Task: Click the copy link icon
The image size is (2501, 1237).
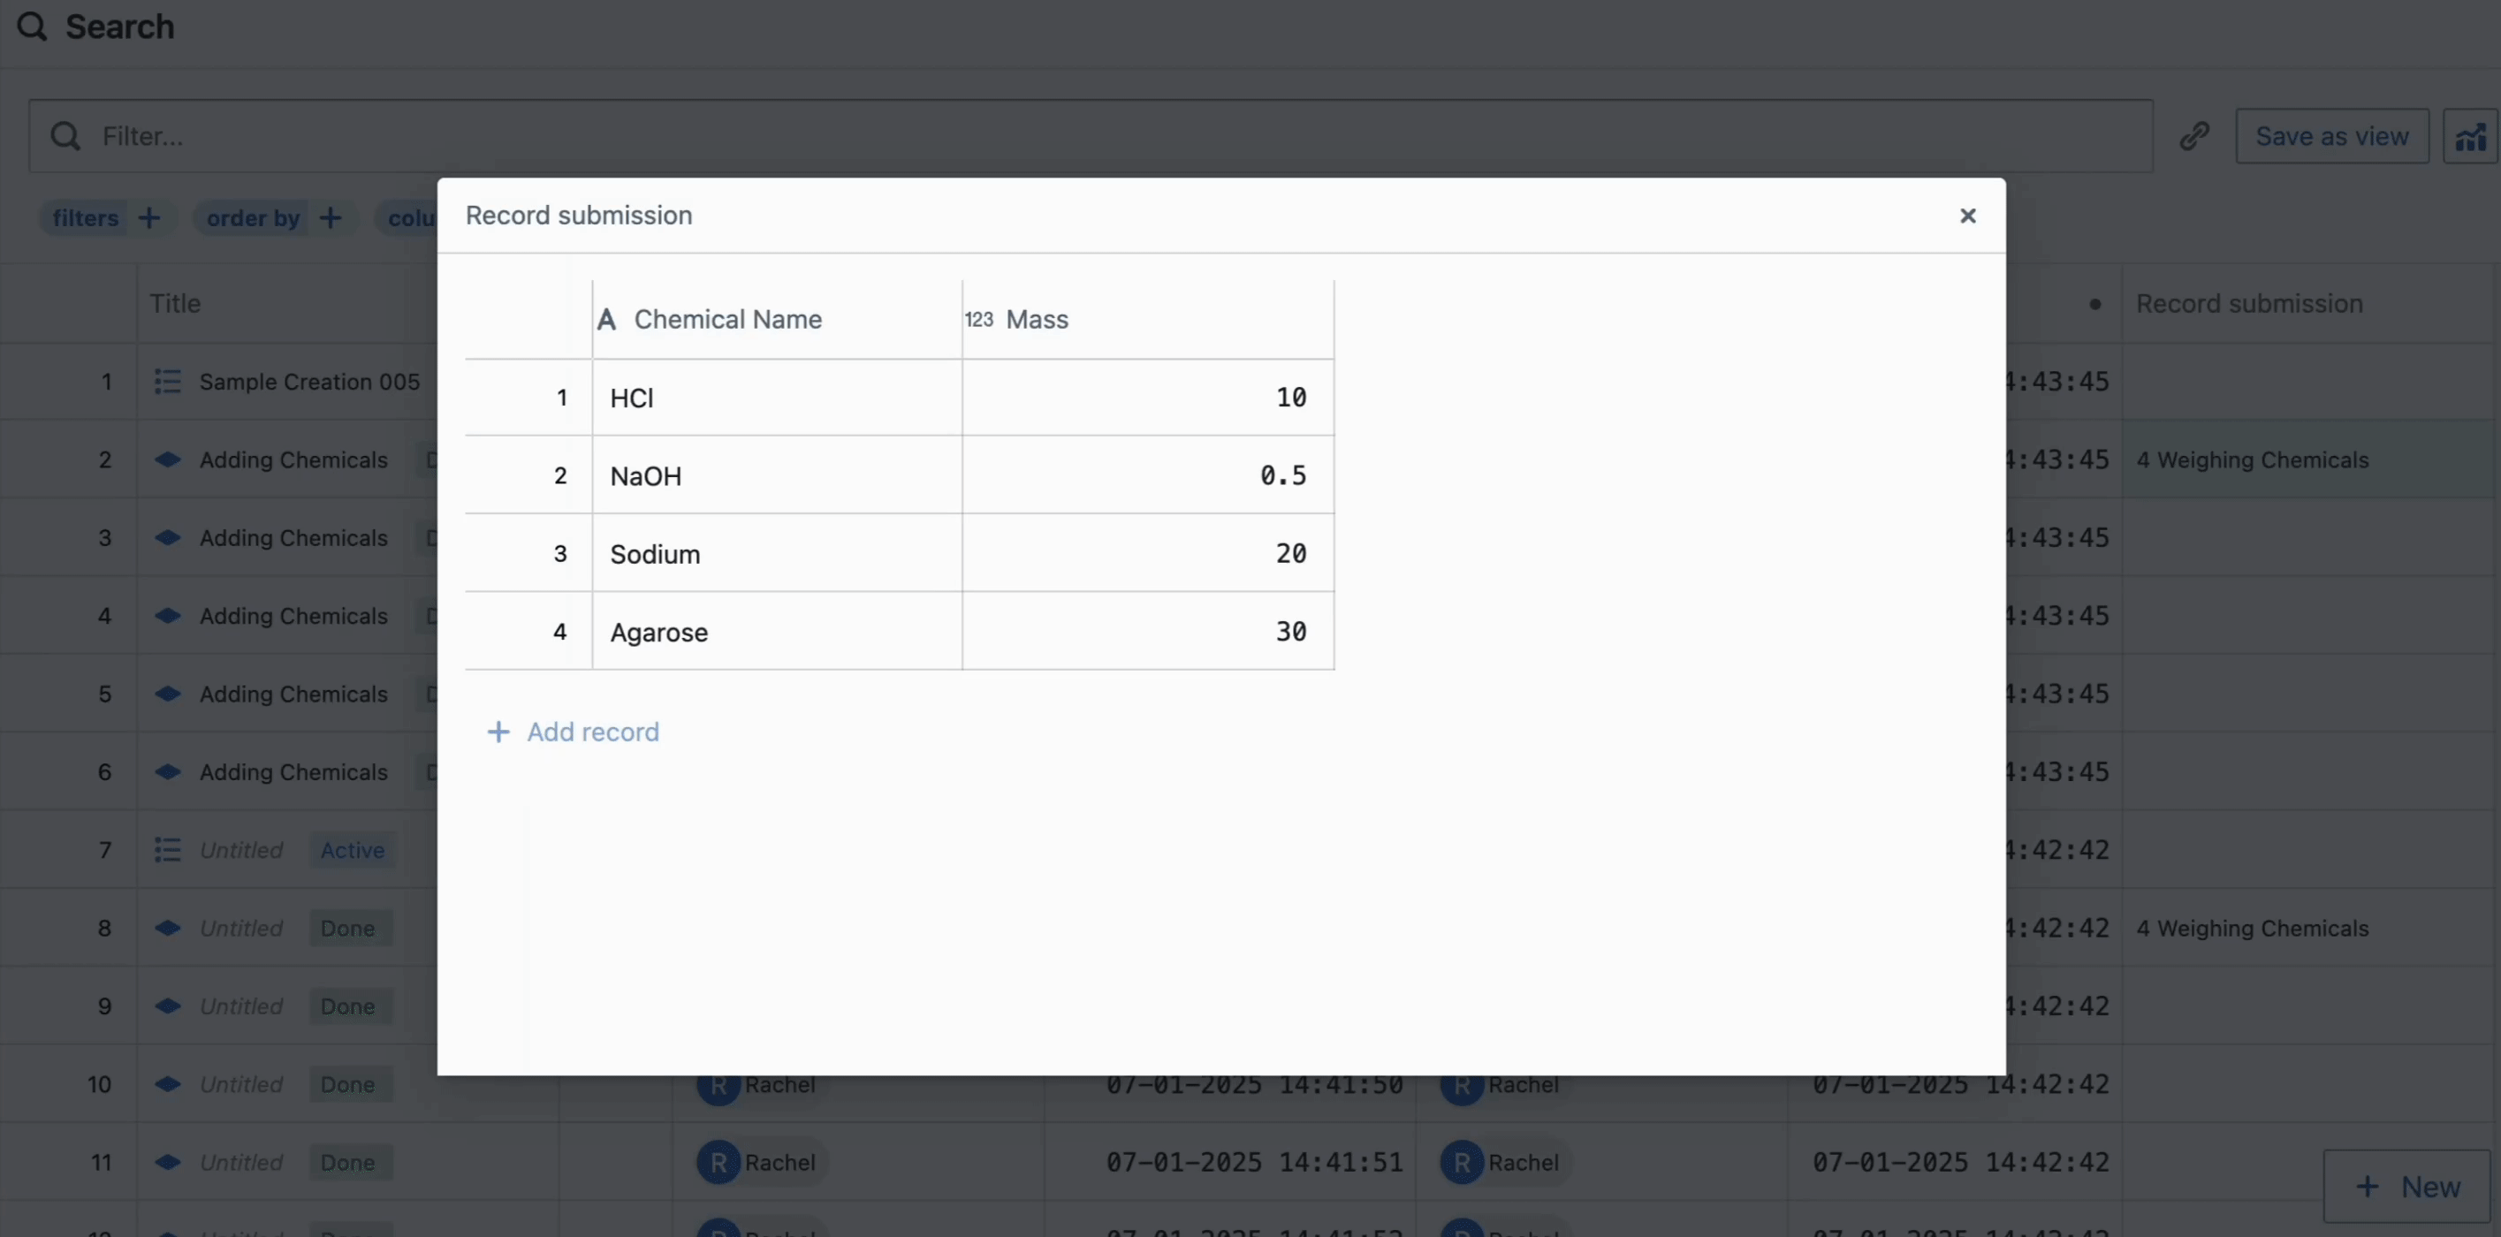Action: (2193, 136)
